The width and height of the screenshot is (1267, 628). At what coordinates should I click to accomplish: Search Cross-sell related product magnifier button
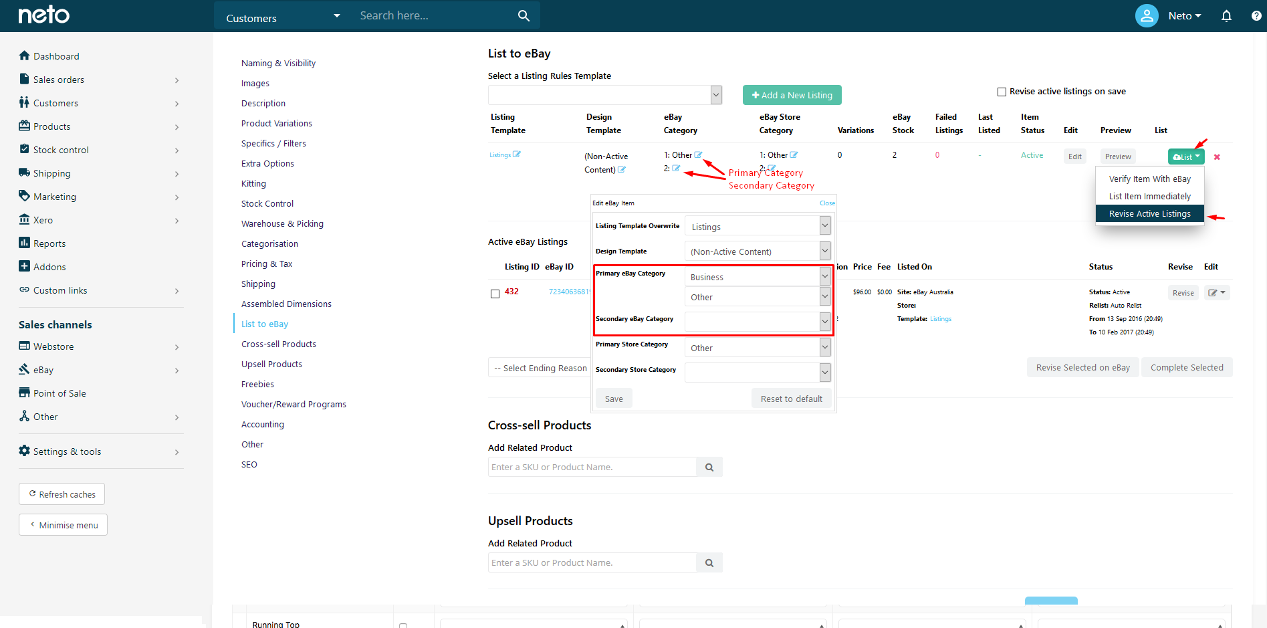709,467
